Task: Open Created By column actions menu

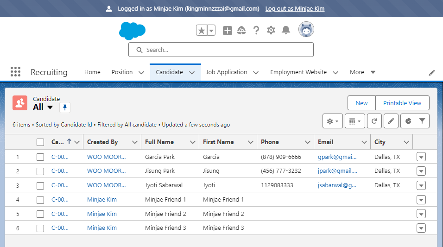Action: [x=135, y=142]
